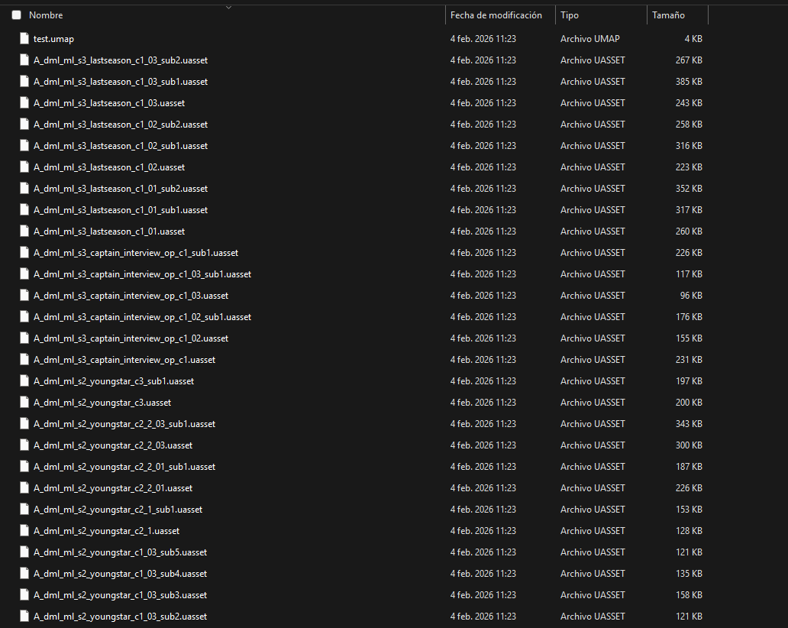This screenshot has height=628, width=788.
Task: Select file name A_dml_ml_s2_youngstar_c2_2_01.uasset
Action: [x=113, y=487]
